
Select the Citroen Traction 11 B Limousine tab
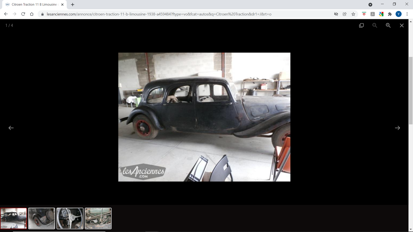click(x=35, y=5)
